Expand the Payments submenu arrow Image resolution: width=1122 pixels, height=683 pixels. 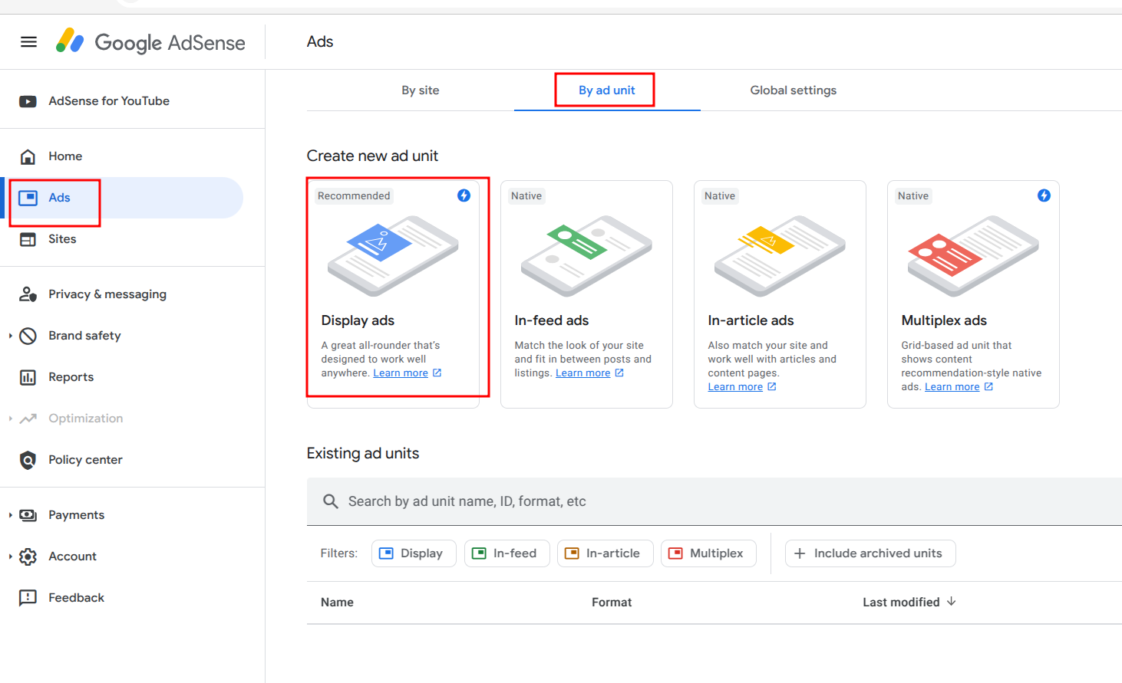coord(10,515)
